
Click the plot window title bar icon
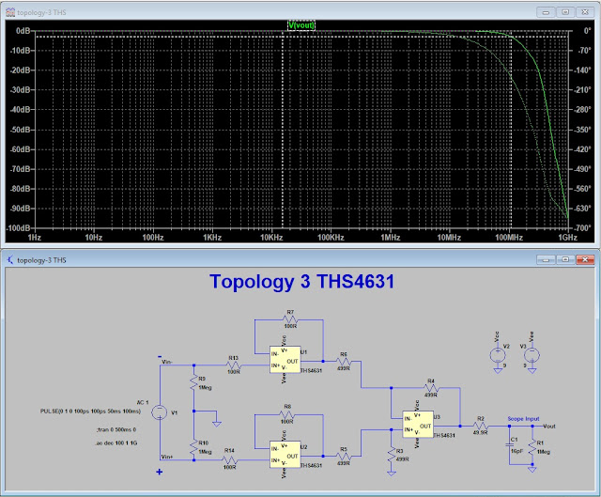tap(10, 12)
